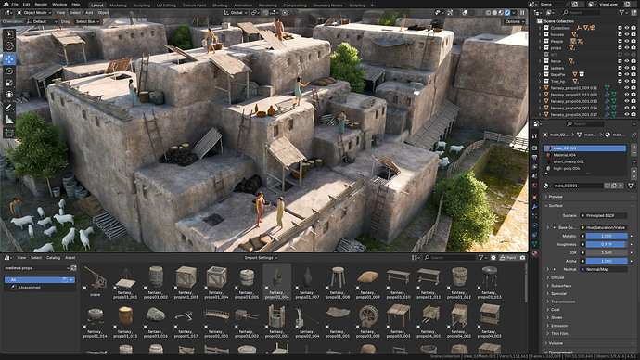The height and width of the screenshot is (360, 640).
Task: Open asset browser preferences gear icon
Action: click(493, 258)
